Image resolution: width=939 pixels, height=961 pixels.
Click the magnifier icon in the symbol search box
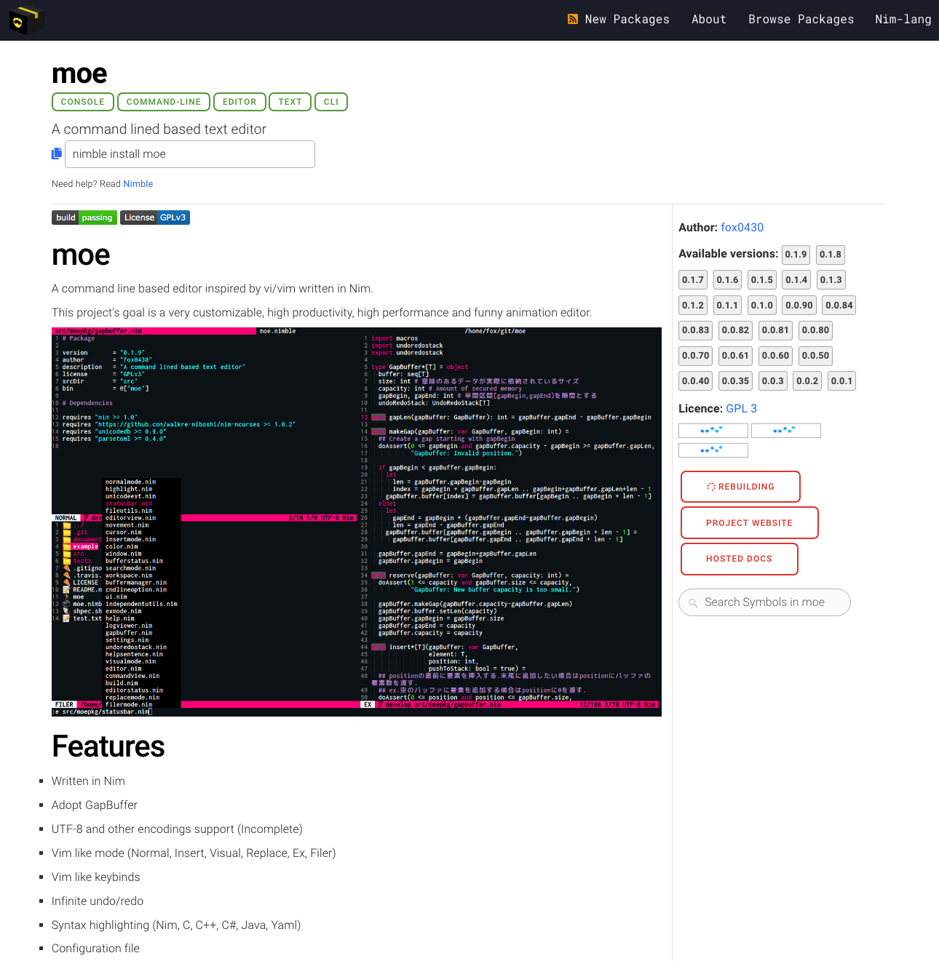(694, 603)
